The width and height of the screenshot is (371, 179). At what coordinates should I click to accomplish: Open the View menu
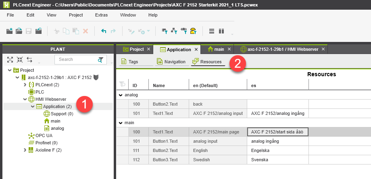[51, 15]
